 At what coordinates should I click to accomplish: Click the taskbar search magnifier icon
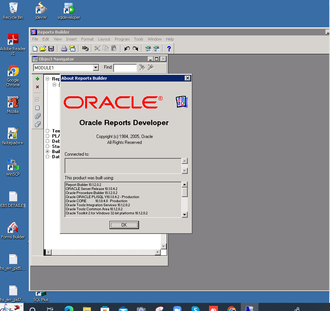pyautogui.click(x=32, y=309)
